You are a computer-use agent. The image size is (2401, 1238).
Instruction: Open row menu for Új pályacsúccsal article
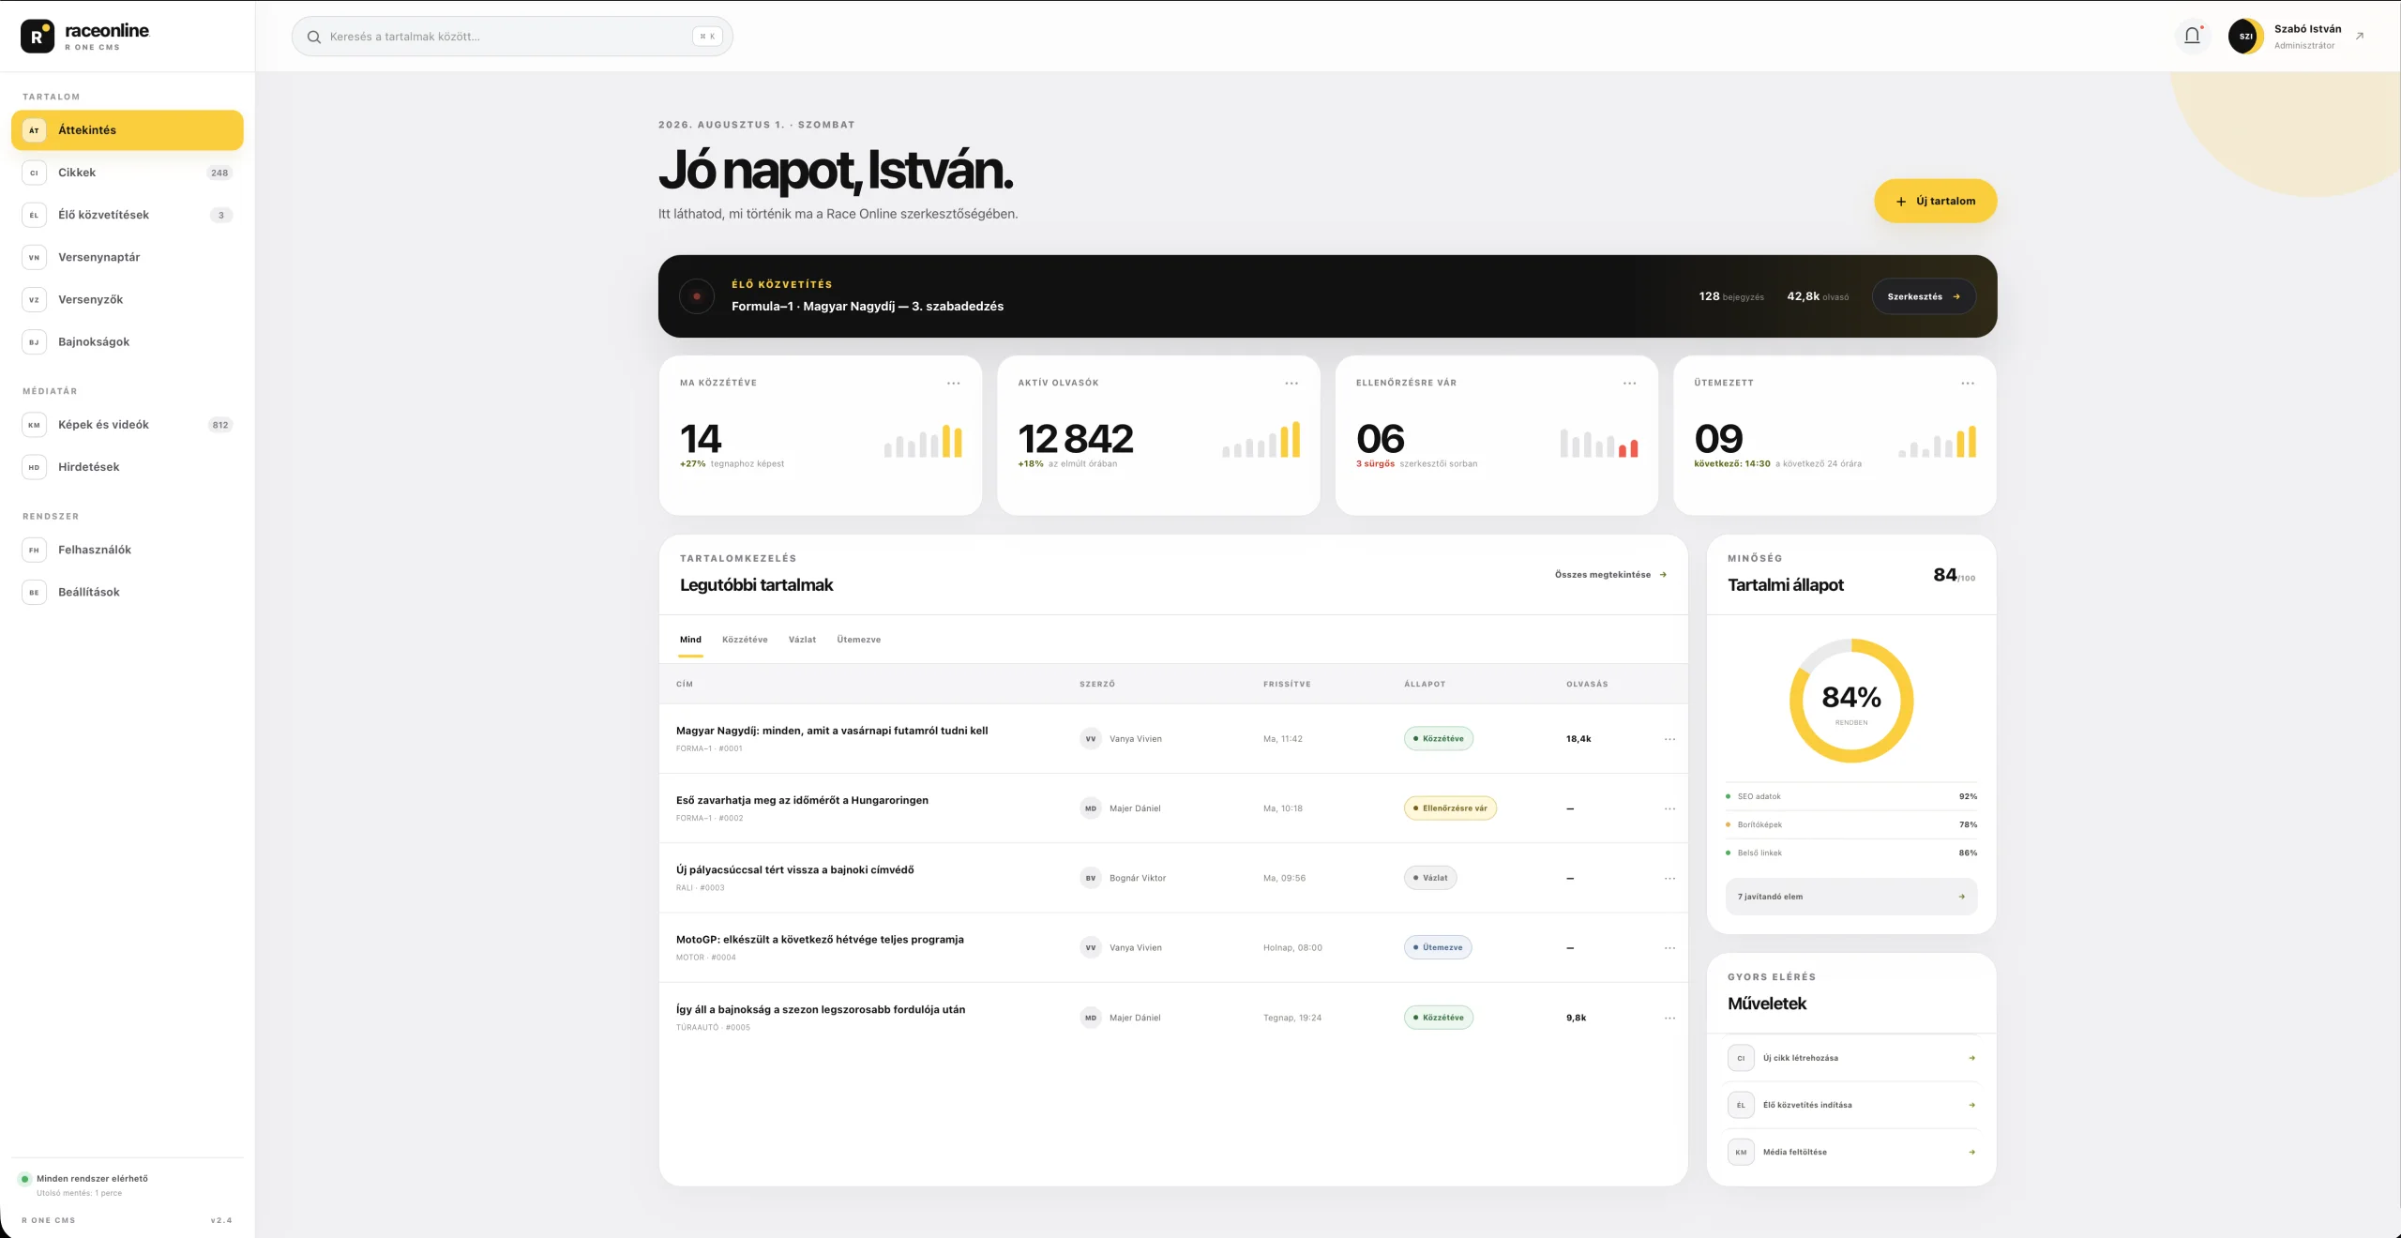1669,879
